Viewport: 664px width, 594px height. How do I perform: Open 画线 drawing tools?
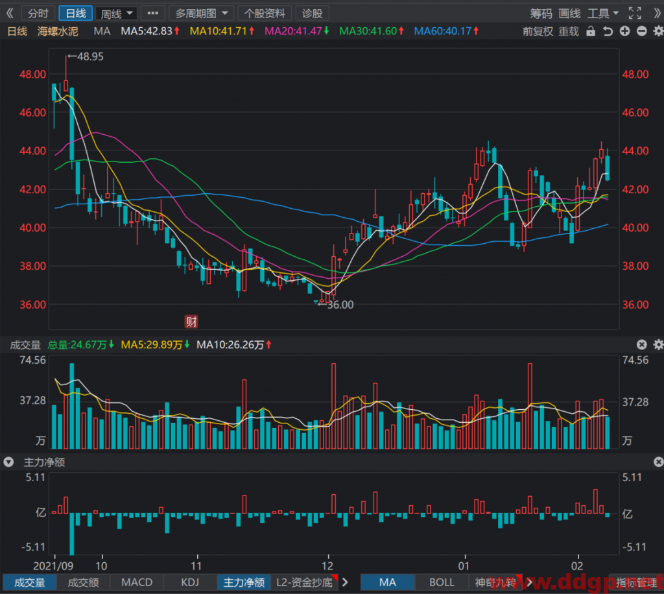569,14
